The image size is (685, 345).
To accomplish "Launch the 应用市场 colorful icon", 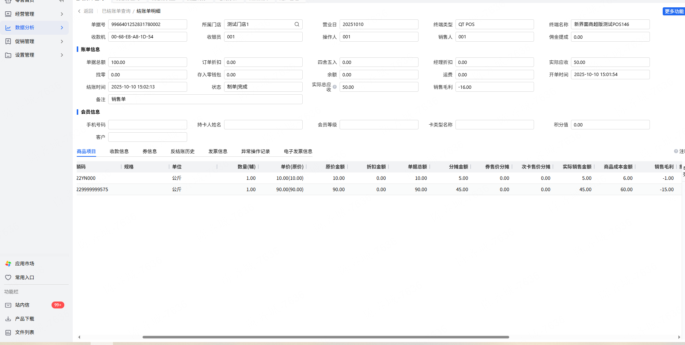I will pos(8,264).
